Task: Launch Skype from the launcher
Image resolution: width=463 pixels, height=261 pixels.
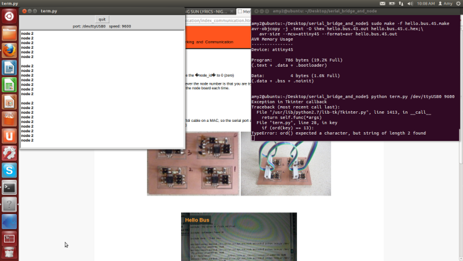Action: pos(9,171)
